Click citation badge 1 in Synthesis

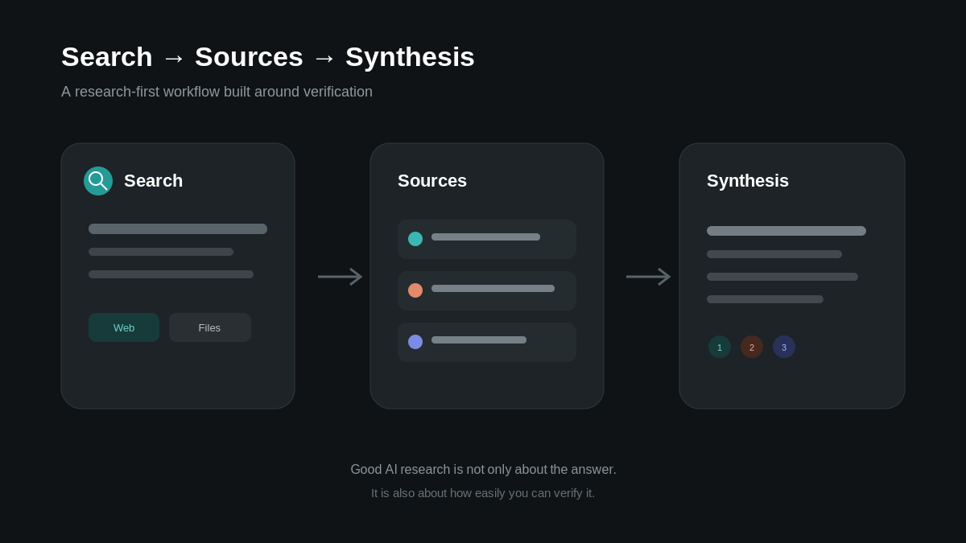point(720,347)
